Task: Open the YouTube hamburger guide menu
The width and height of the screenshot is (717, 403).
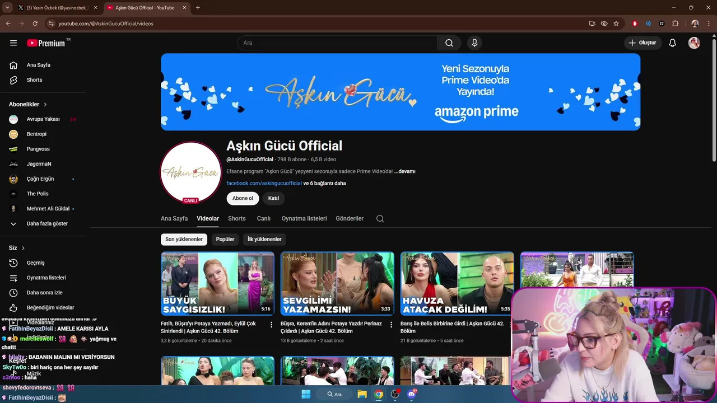Action: (13, 43)
